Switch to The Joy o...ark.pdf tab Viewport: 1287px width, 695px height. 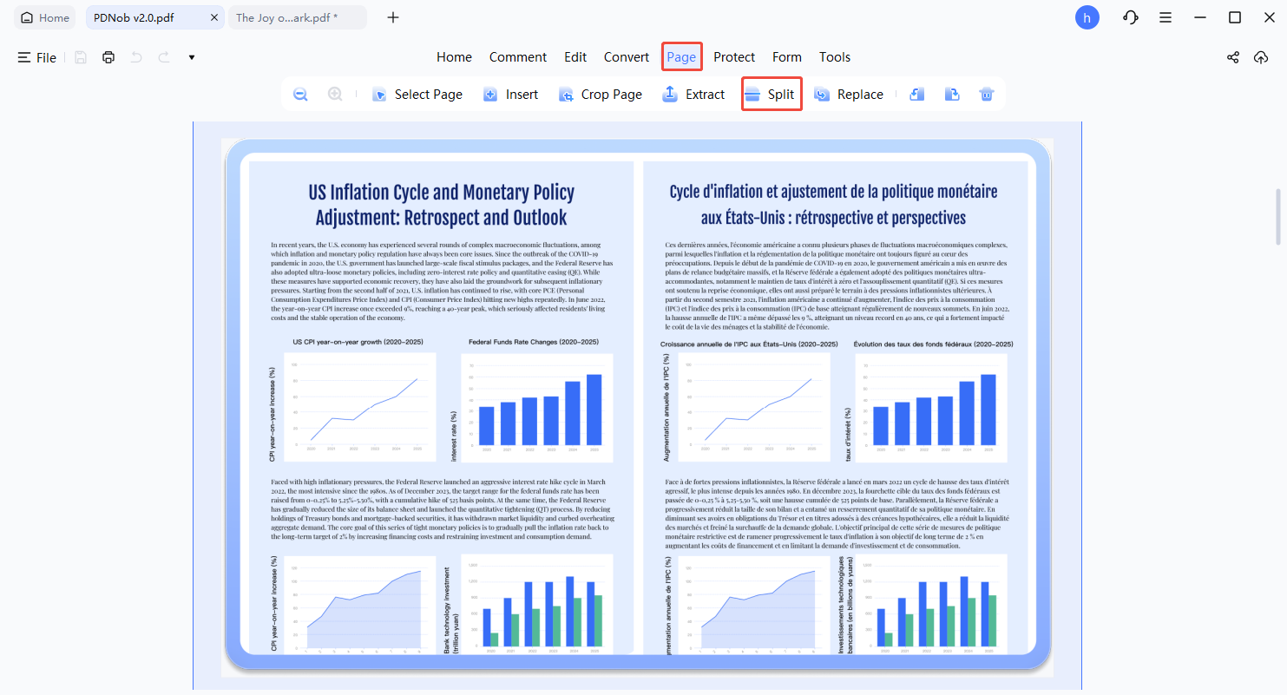click(286, 16)
